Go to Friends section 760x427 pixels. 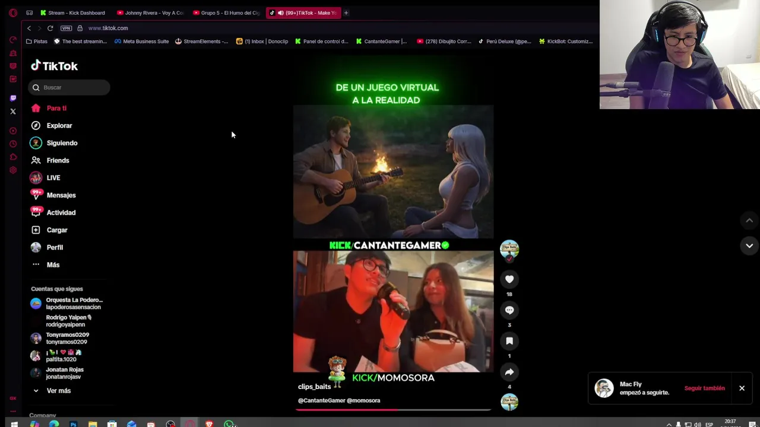tap(50, 160)
